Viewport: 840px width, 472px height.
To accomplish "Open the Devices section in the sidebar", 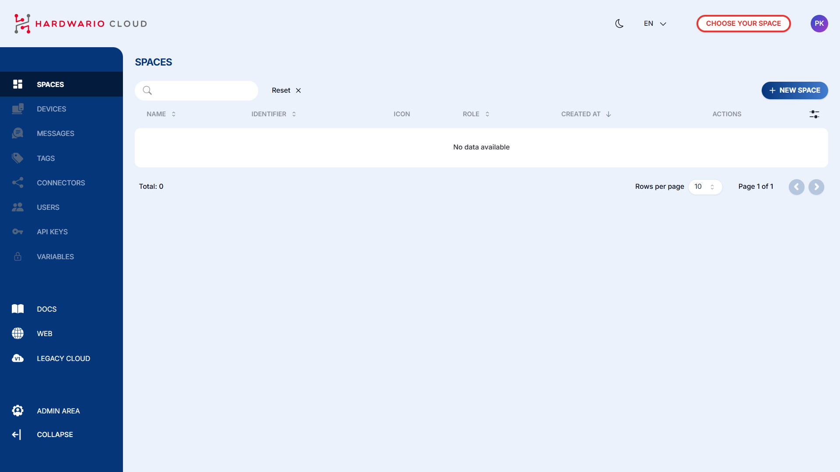I will [x=51, y=109].
